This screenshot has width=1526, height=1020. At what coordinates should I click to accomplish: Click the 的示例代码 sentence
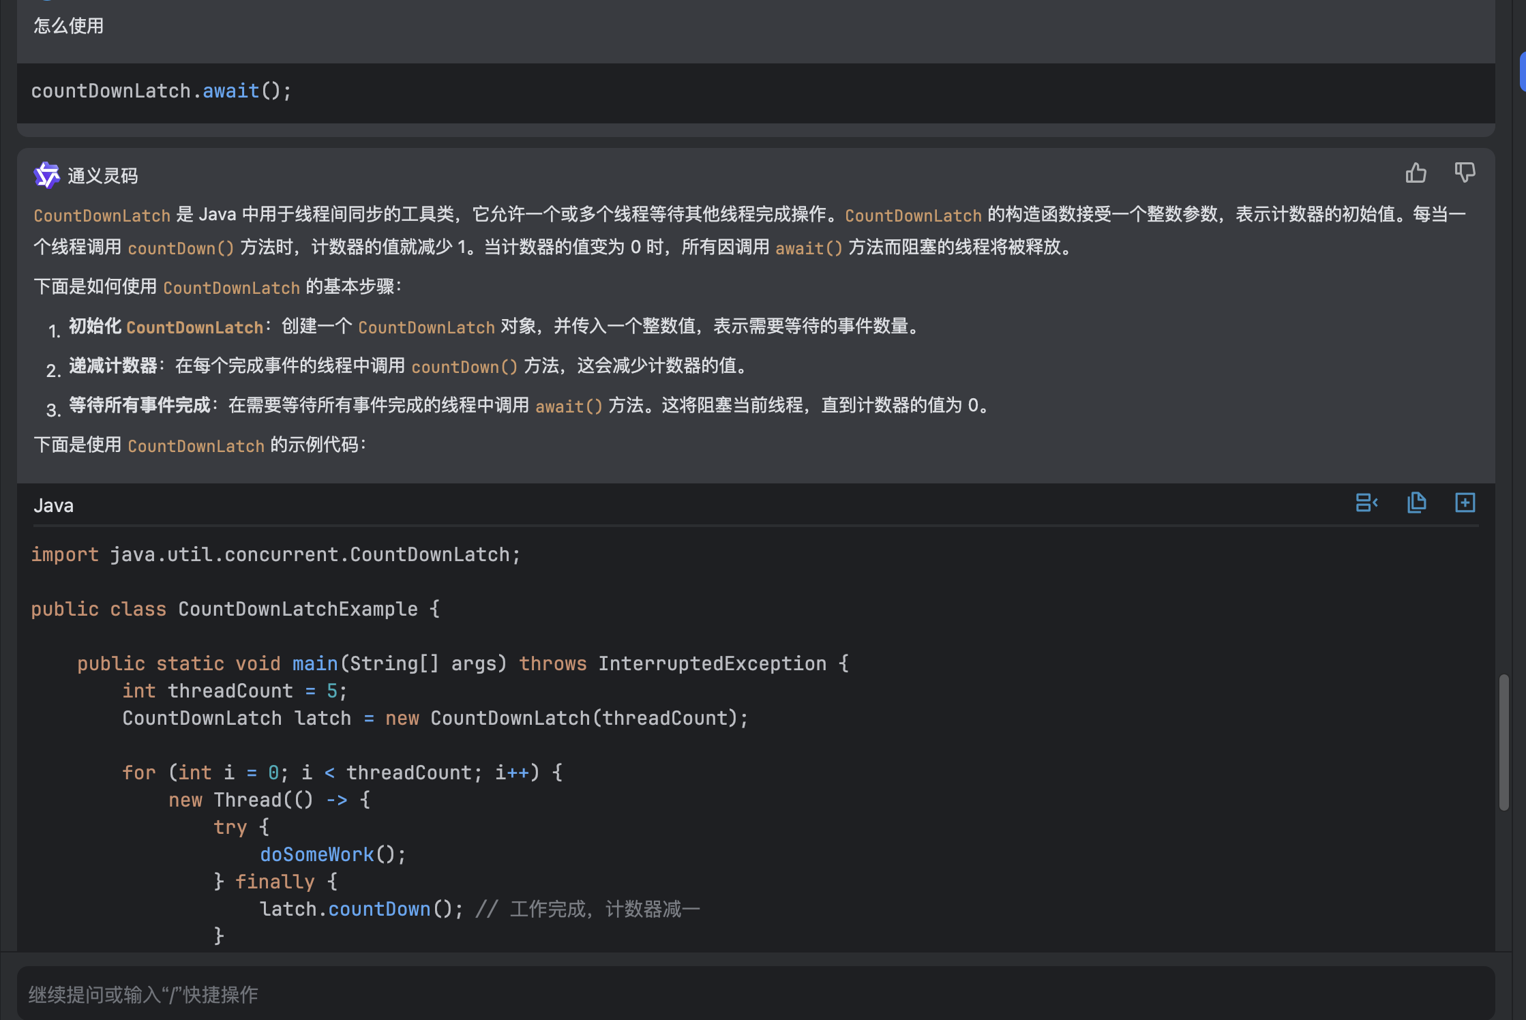200,445
